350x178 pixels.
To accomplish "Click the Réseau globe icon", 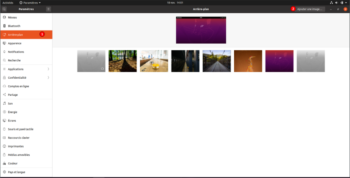I will coord(4,17).
